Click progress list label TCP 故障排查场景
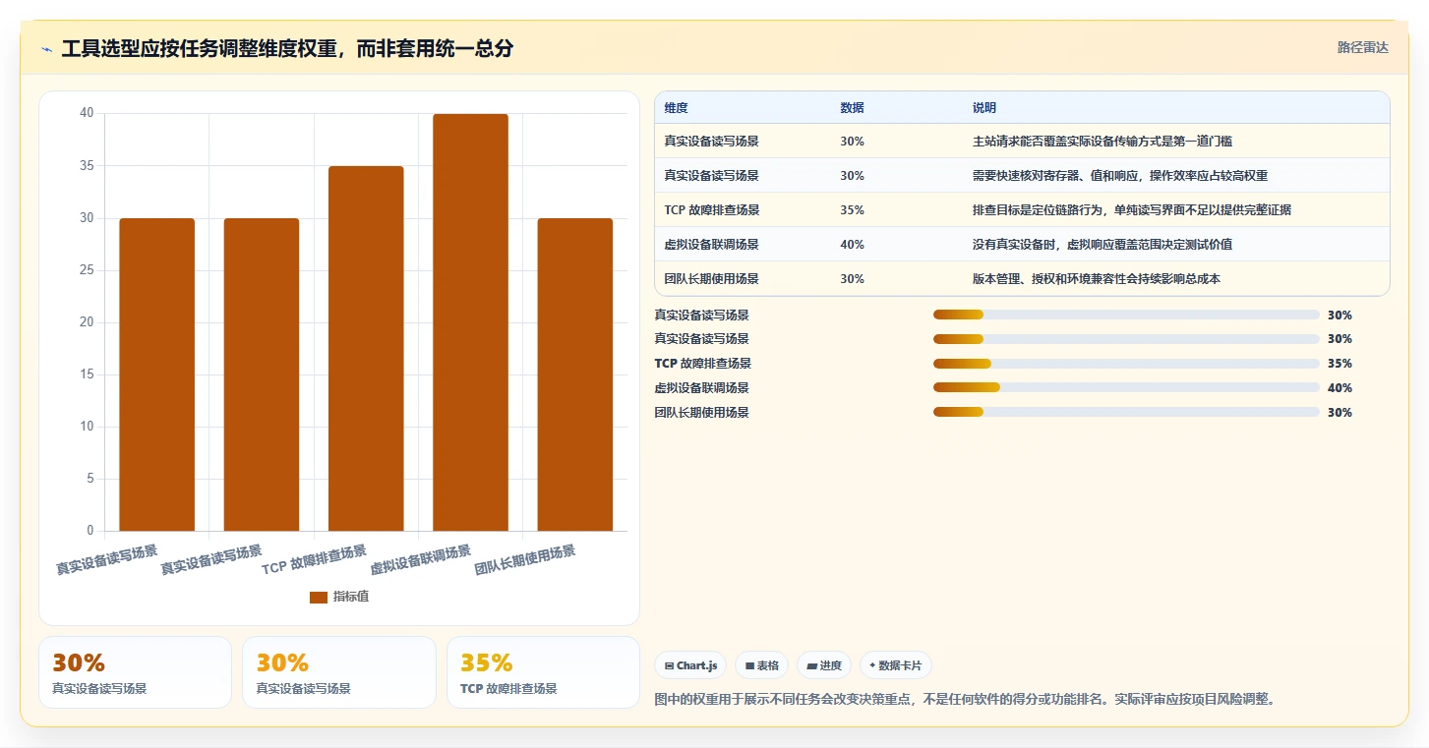This screenshot has width=1429, height=748. (702, 364)
